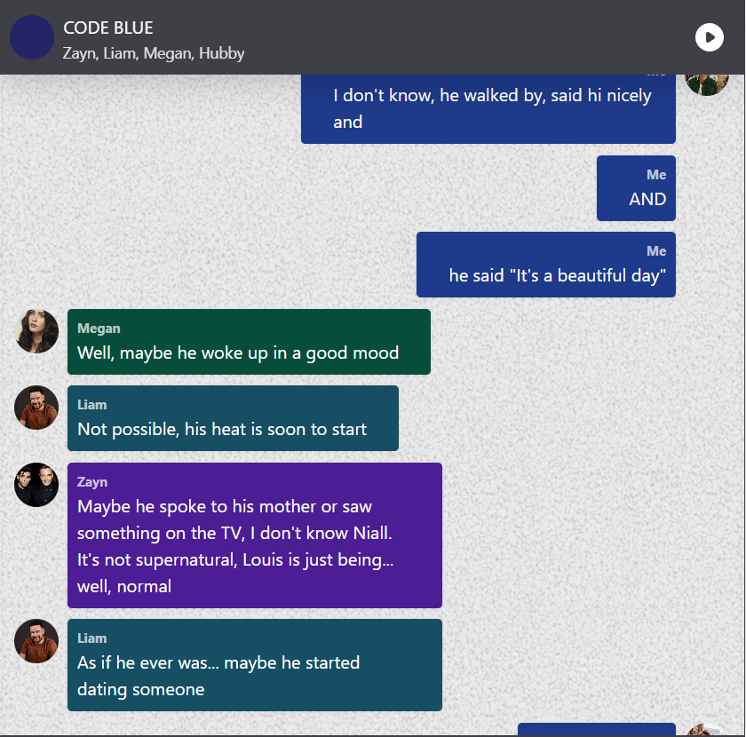Select Liam's avatar beside 'Not possible' message

[36, 408]
